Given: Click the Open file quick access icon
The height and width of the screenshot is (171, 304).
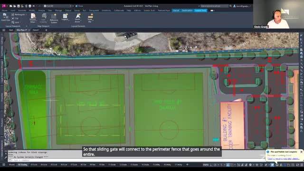Looking at the screenshot, I should pyautogui.click(x=15, y=6).
